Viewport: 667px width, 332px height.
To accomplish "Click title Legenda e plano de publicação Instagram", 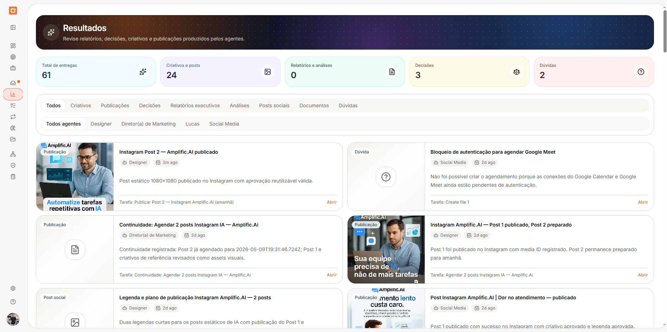I will click(195, 298).
